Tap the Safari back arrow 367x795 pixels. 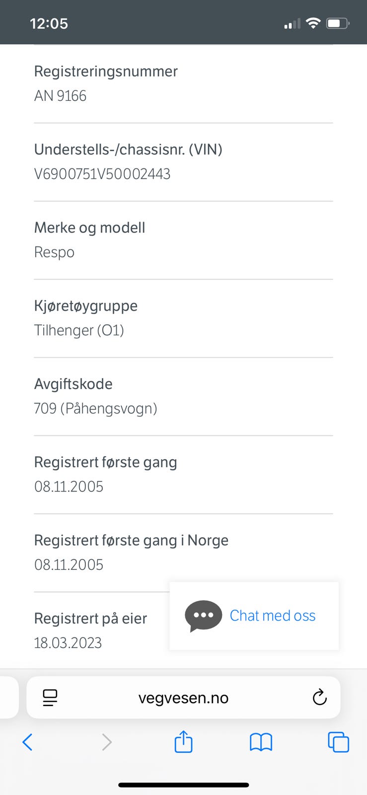click(x=28, y=742)
